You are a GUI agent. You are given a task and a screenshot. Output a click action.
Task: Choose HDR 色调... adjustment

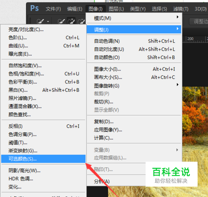[x=43, y=179]
